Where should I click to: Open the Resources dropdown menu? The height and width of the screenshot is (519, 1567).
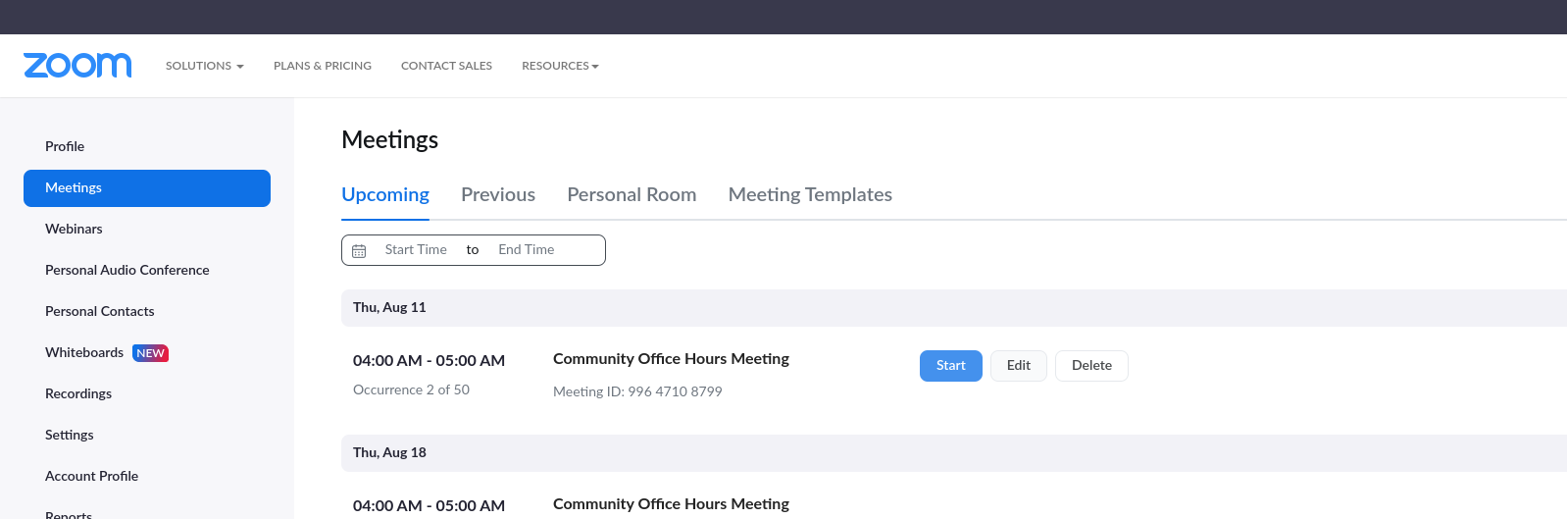click(x=560, y=66)
